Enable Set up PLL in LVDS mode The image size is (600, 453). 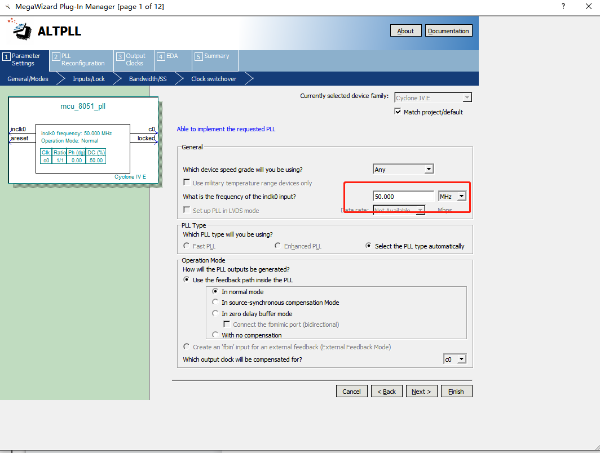point(187,210)
